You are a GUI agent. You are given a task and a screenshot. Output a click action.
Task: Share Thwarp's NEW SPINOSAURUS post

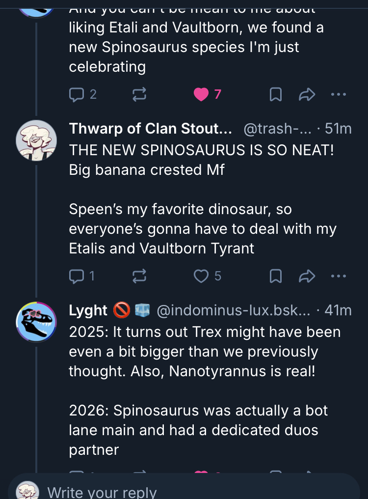307,277
